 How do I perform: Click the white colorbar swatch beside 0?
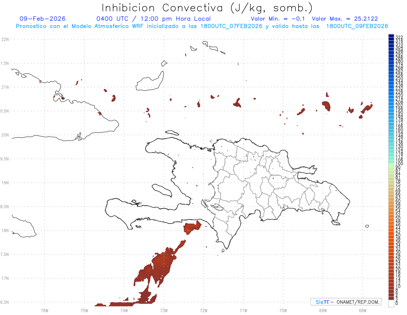(391, 303)
